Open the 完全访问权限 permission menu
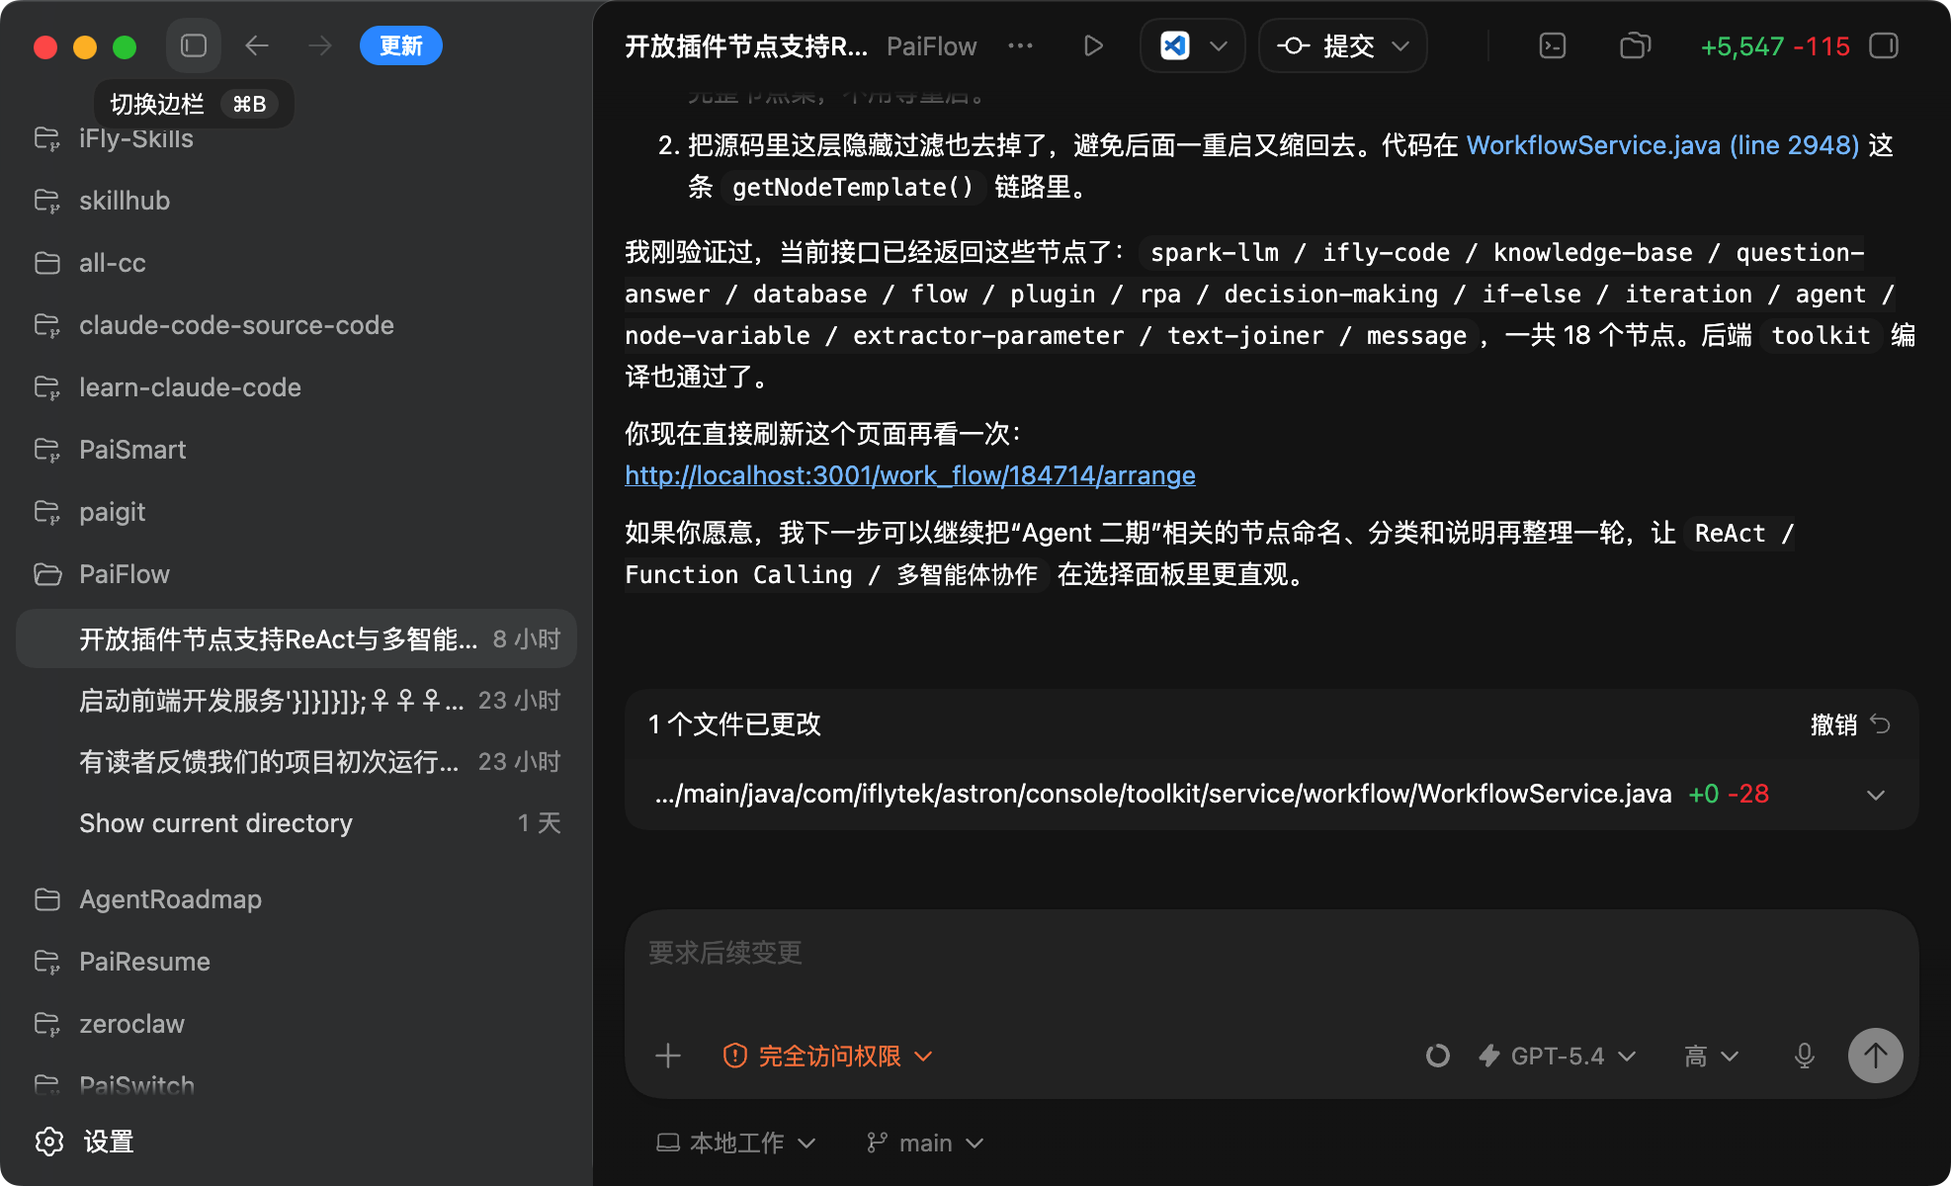The image size is (1951, 1186). click(x=828, y=1056)
